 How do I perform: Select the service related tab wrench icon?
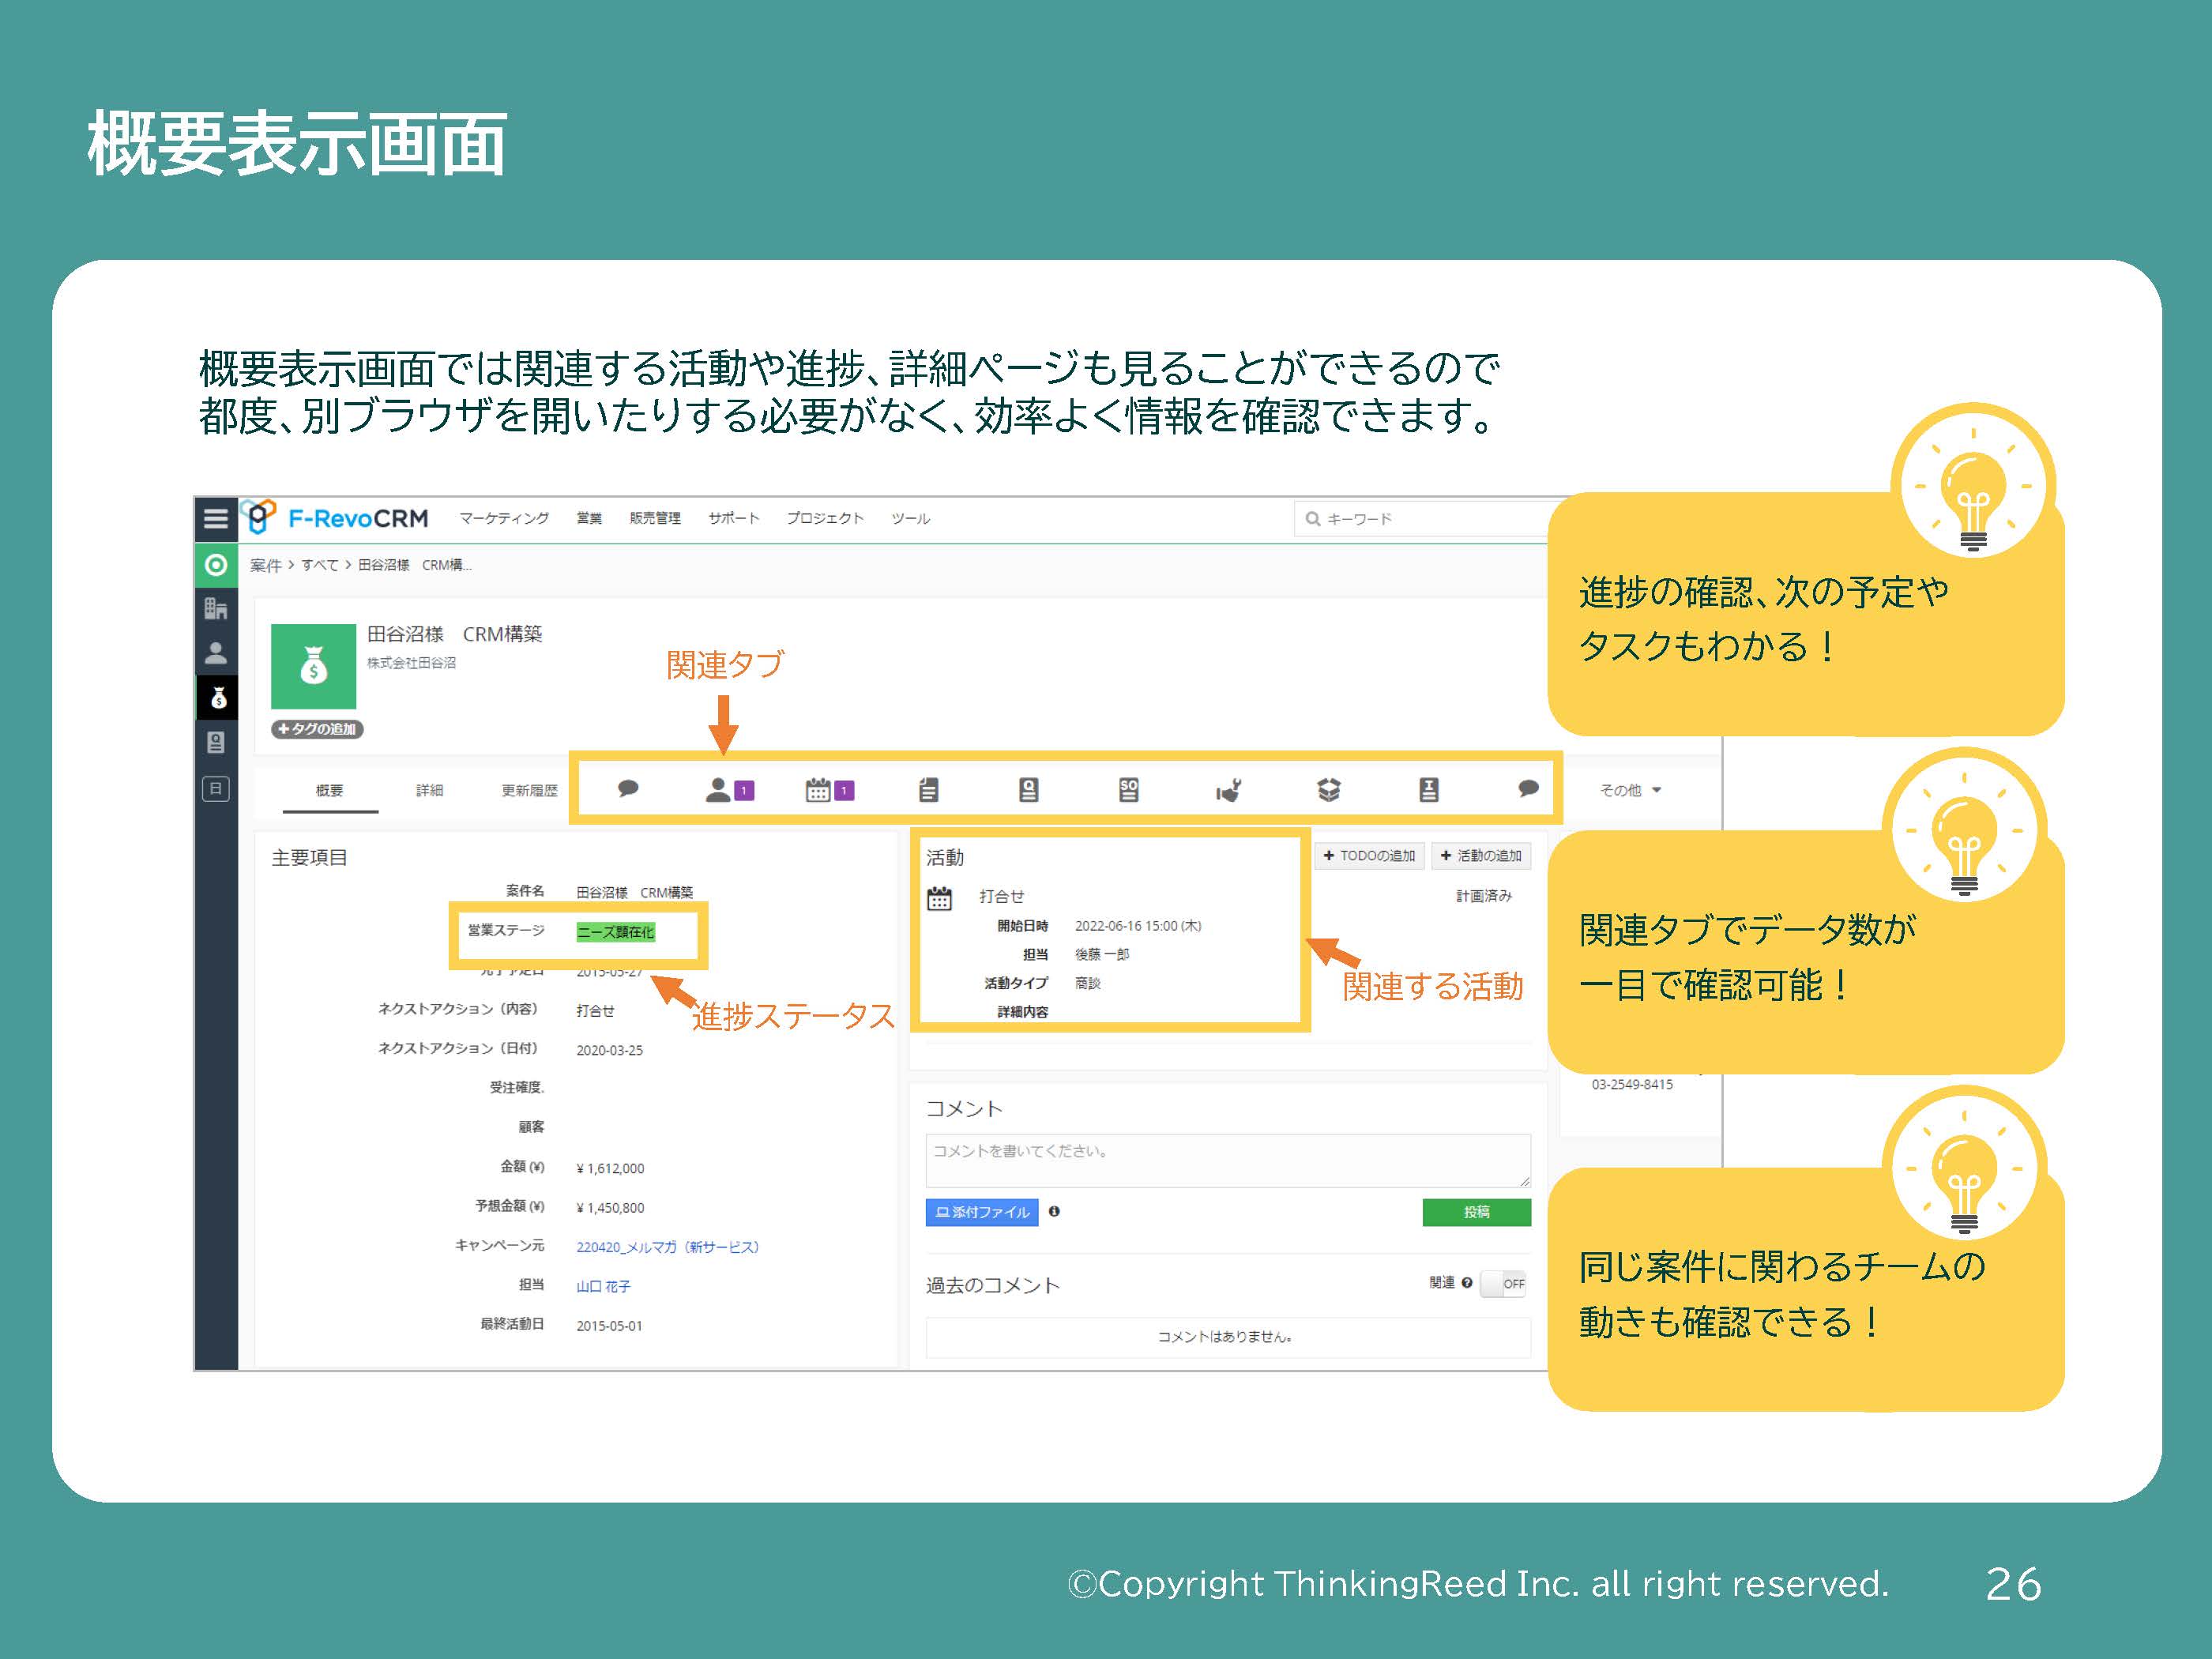click(x=1229, y=790)
